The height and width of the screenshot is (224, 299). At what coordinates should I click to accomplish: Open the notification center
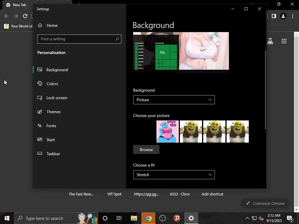point(290,218)
